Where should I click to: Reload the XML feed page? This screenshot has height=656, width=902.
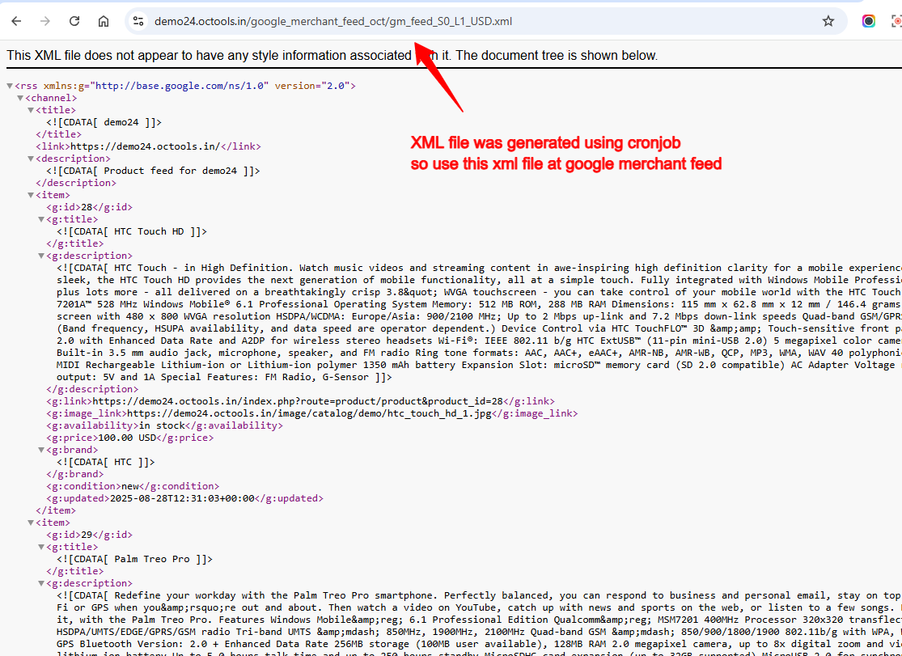[x=74, y=21]
